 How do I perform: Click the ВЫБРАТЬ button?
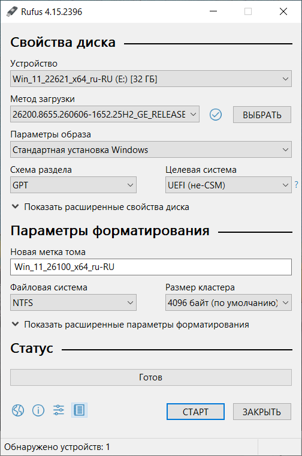coord(262,115)
